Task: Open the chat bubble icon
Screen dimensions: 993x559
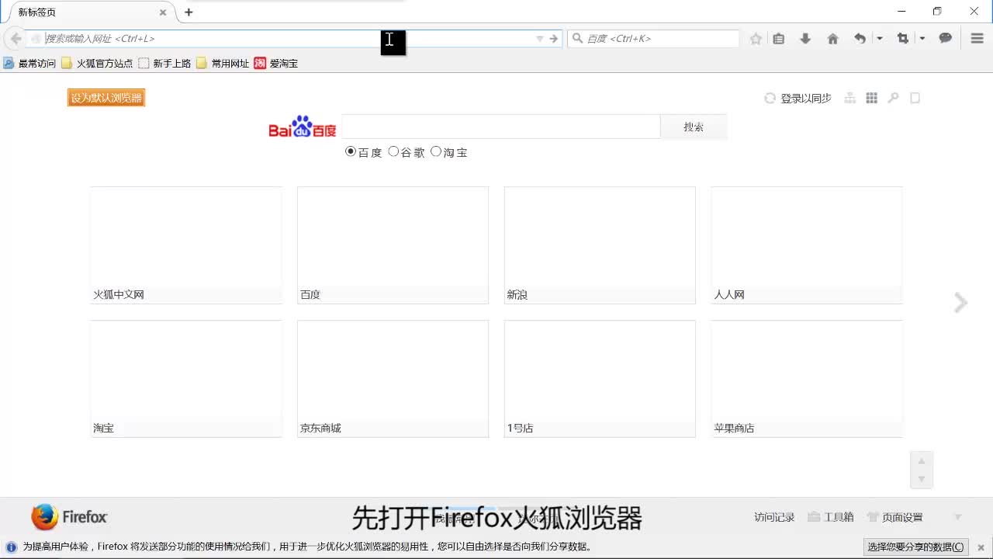Action: pyautogui.click(x=945, y=39)
